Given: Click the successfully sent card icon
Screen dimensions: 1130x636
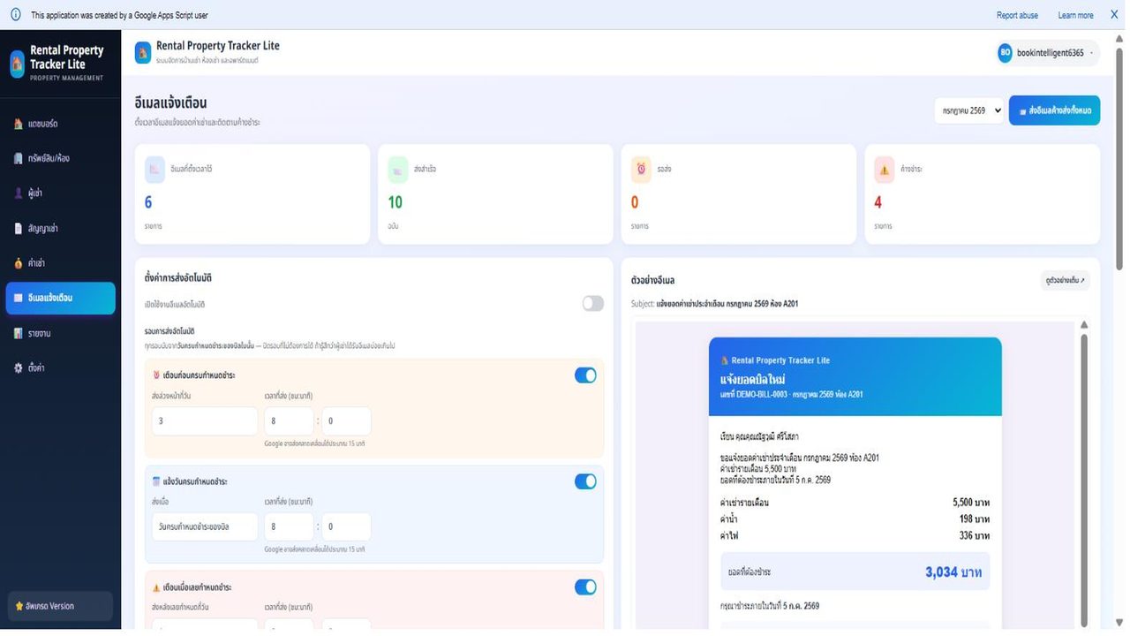Looking at the screenshot, I should pyautogui.click(x=398, y=170).
